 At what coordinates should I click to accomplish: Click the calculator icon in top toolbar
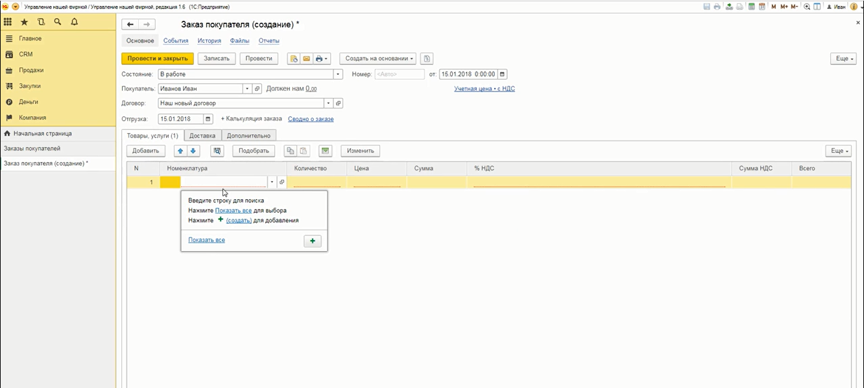(752, 6)
